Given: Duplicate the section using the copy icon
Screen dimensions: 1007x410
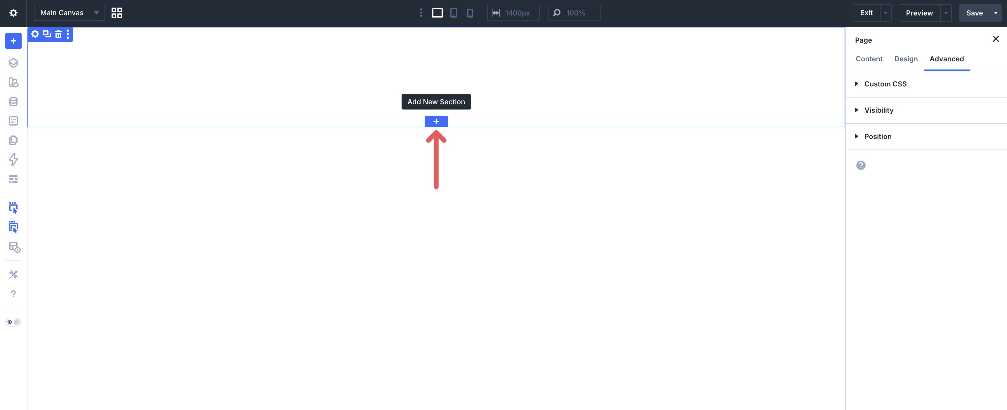Looking at the screenshot, I should (x=46, y=34).
